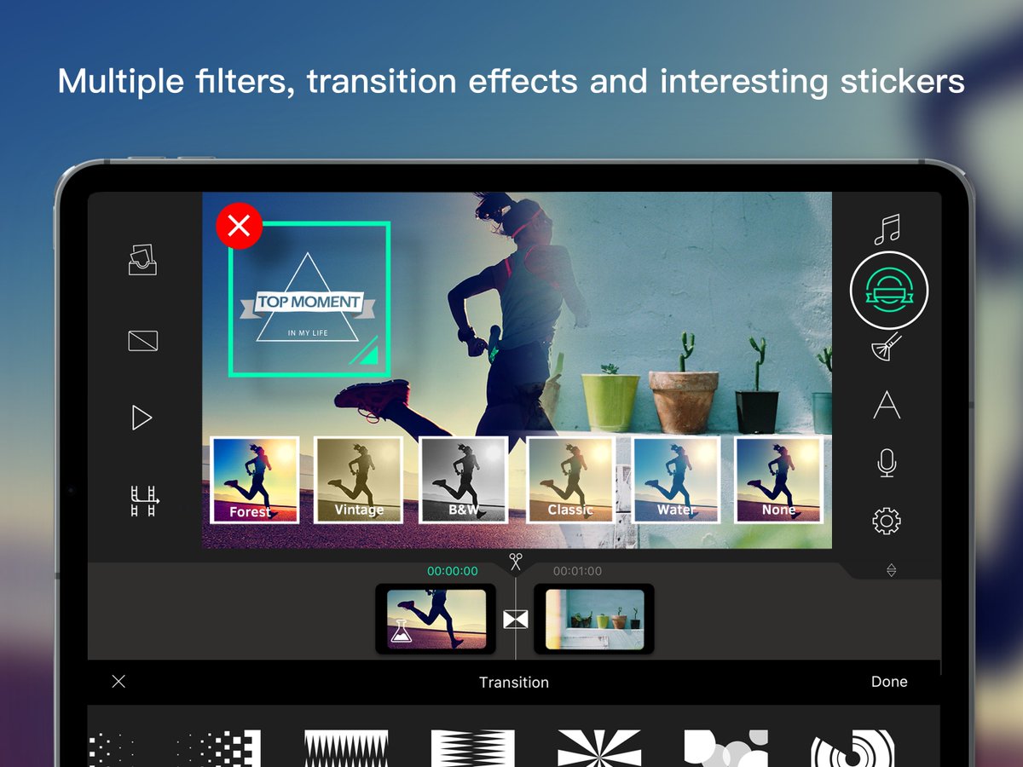Select the green sticker badge icon
Viewport: 1023px width, 767px height.
[x=889, y=291]
